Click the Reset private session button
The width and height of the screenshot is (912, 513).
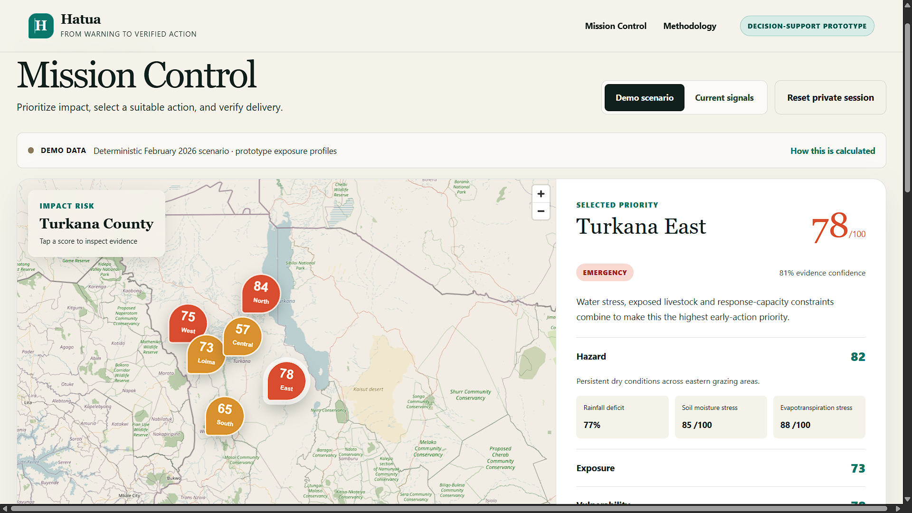click(830, 97)
